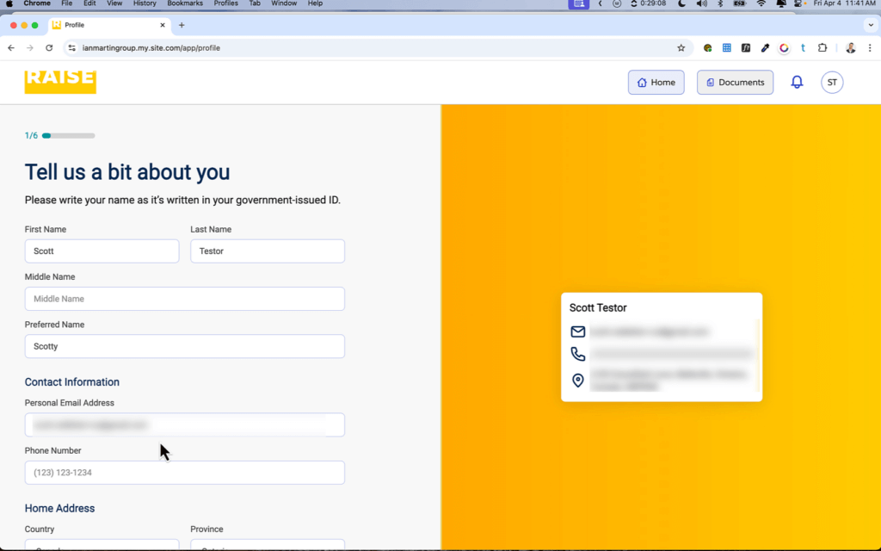Open Chrome's three-dot menu
The height and width of the screenshot is (551, 881).
pos(870,48)
